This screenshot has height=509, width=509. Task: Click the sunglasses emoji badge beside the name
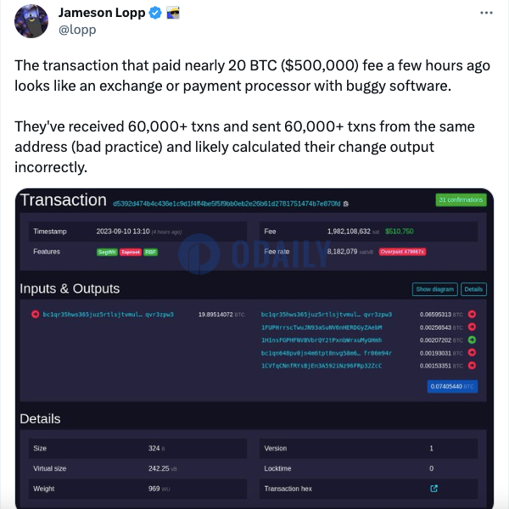click(x=173, y=13)
